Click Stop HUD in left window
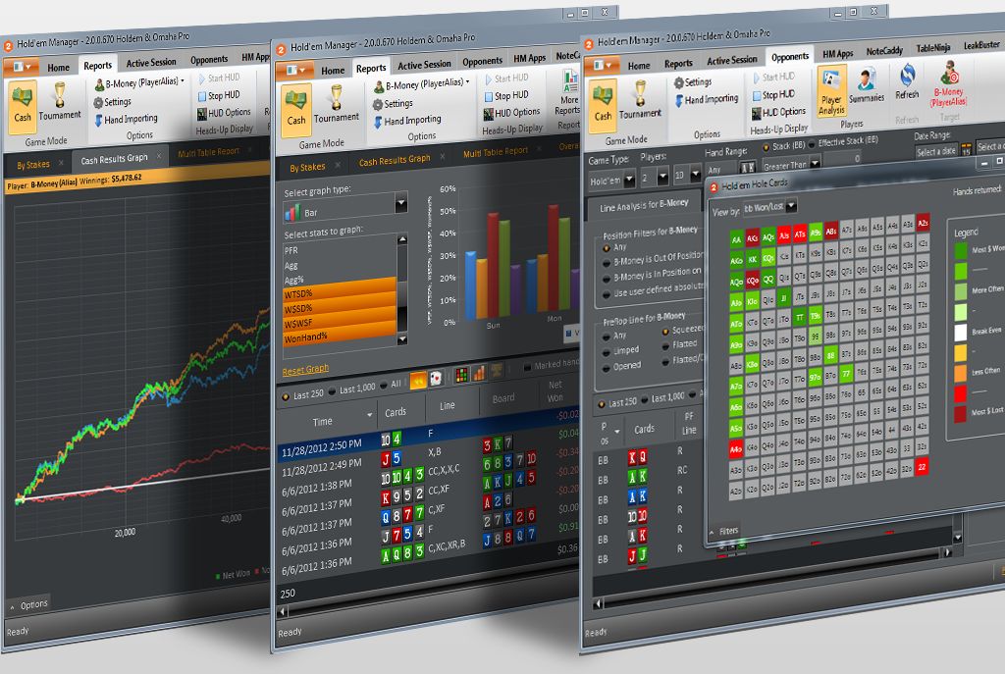 pos(219,95)
